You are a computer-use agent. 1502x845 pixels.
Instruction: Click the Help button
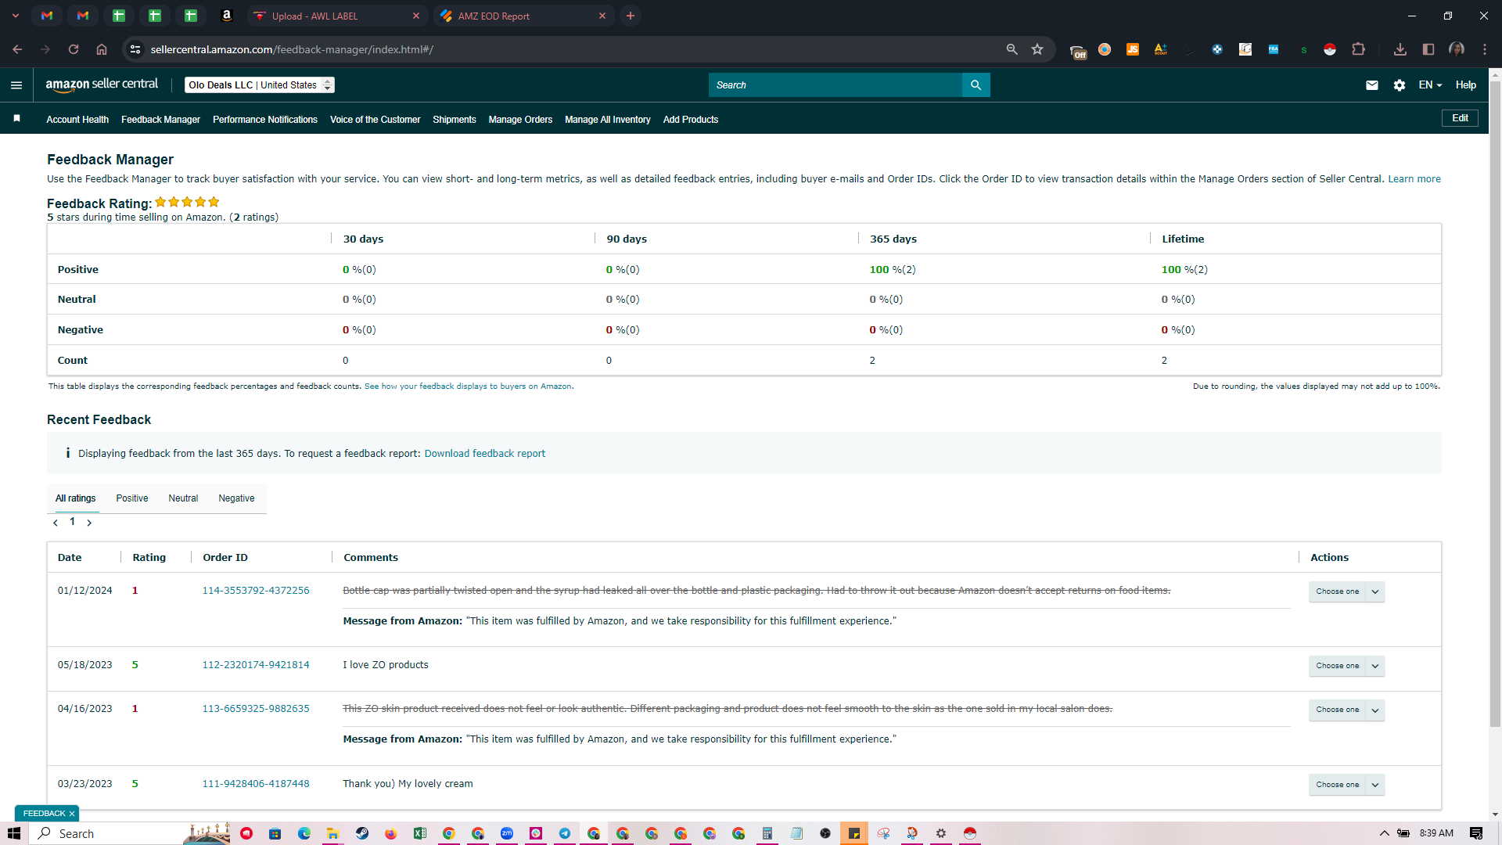click(x=1465, y=85)
